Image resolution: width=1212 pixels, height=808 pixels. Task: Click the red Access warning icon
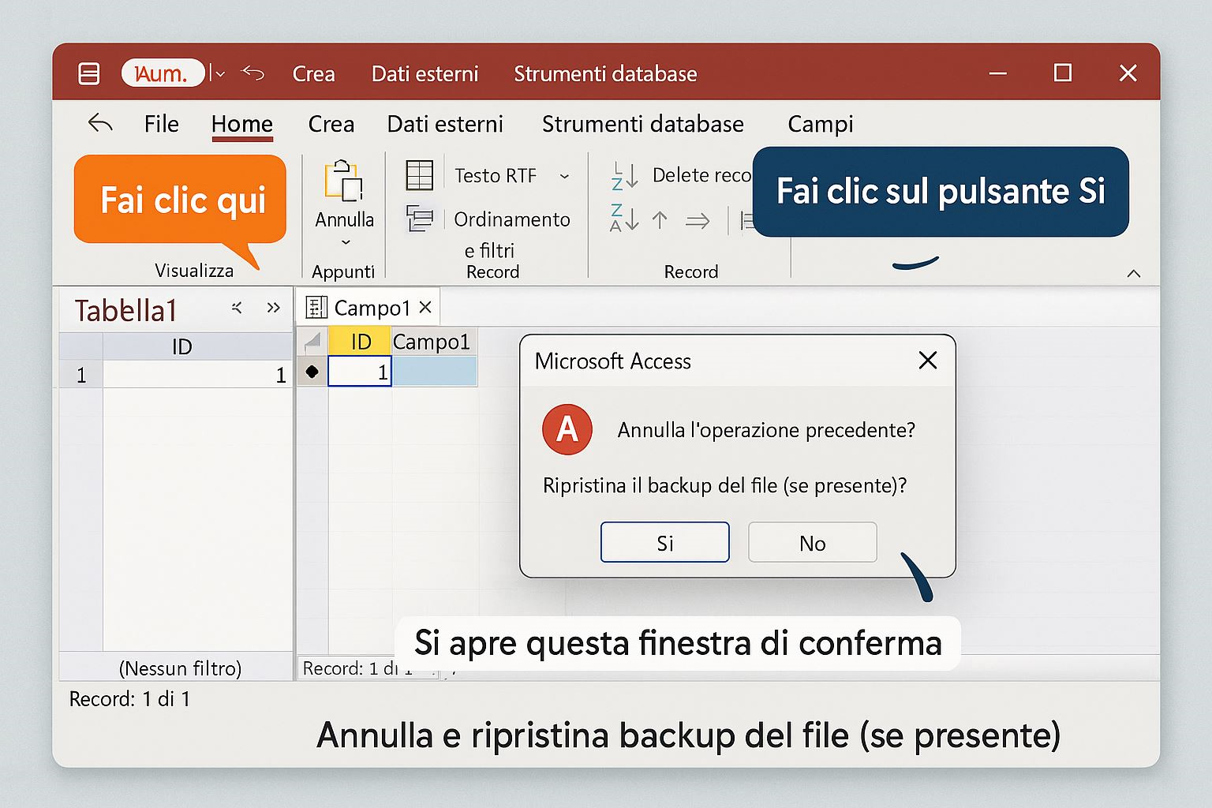tap(567, 429)
